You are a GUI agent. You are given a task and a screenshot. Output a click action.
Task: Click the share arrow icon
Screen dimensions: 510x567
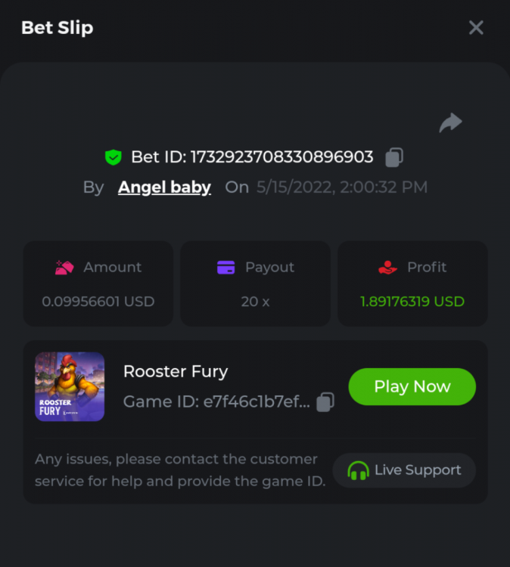(450, 122)
